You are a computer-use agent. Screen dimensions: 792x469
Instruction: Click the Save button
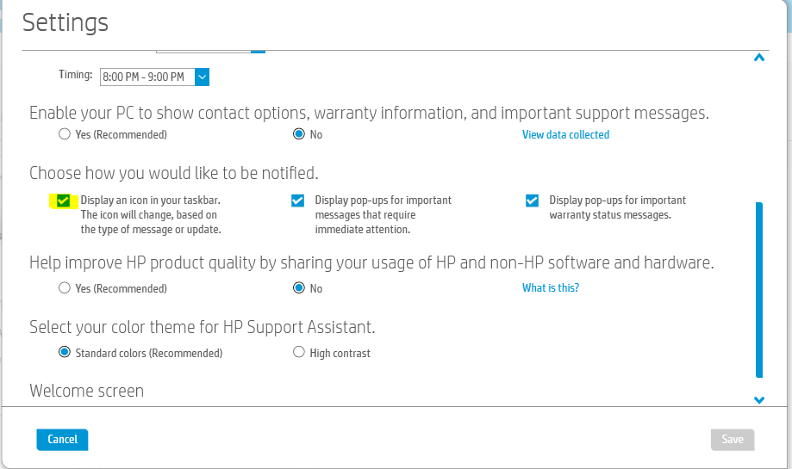(x=733, y=439)
